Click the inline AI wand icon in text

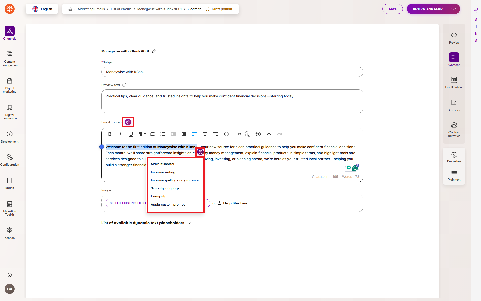pos(200,152)
